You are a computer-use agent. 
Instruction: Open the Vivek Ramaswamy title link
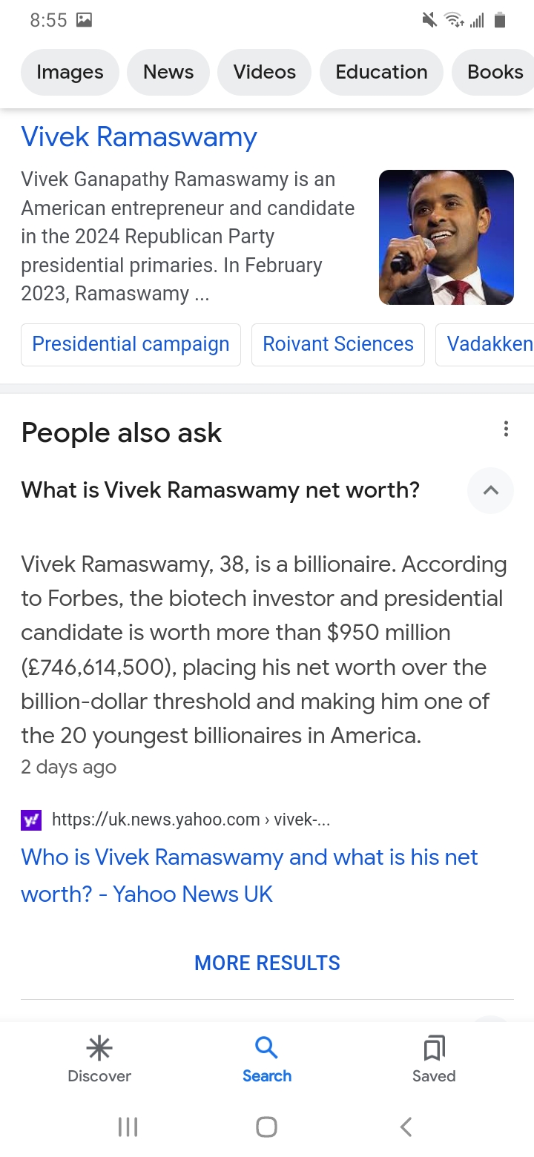click(x=139, y=137)
